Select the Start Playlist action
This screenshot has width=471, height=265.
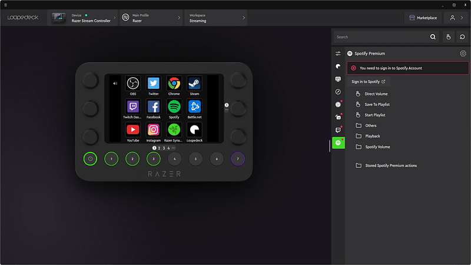(375, 115)
